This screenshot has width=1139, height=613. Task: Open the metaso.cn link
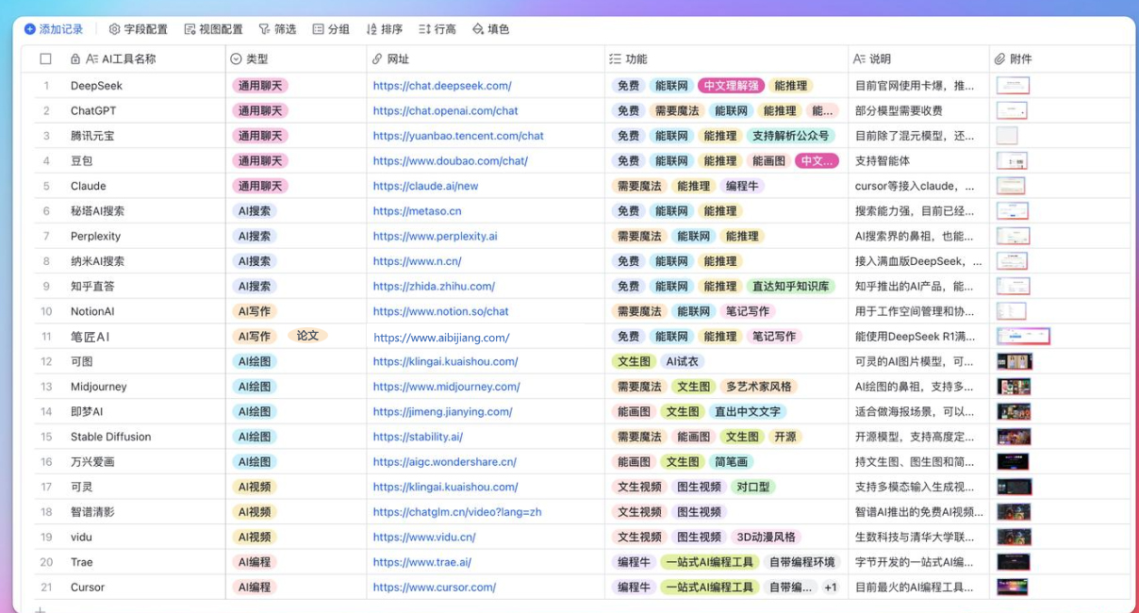[418, 211]
